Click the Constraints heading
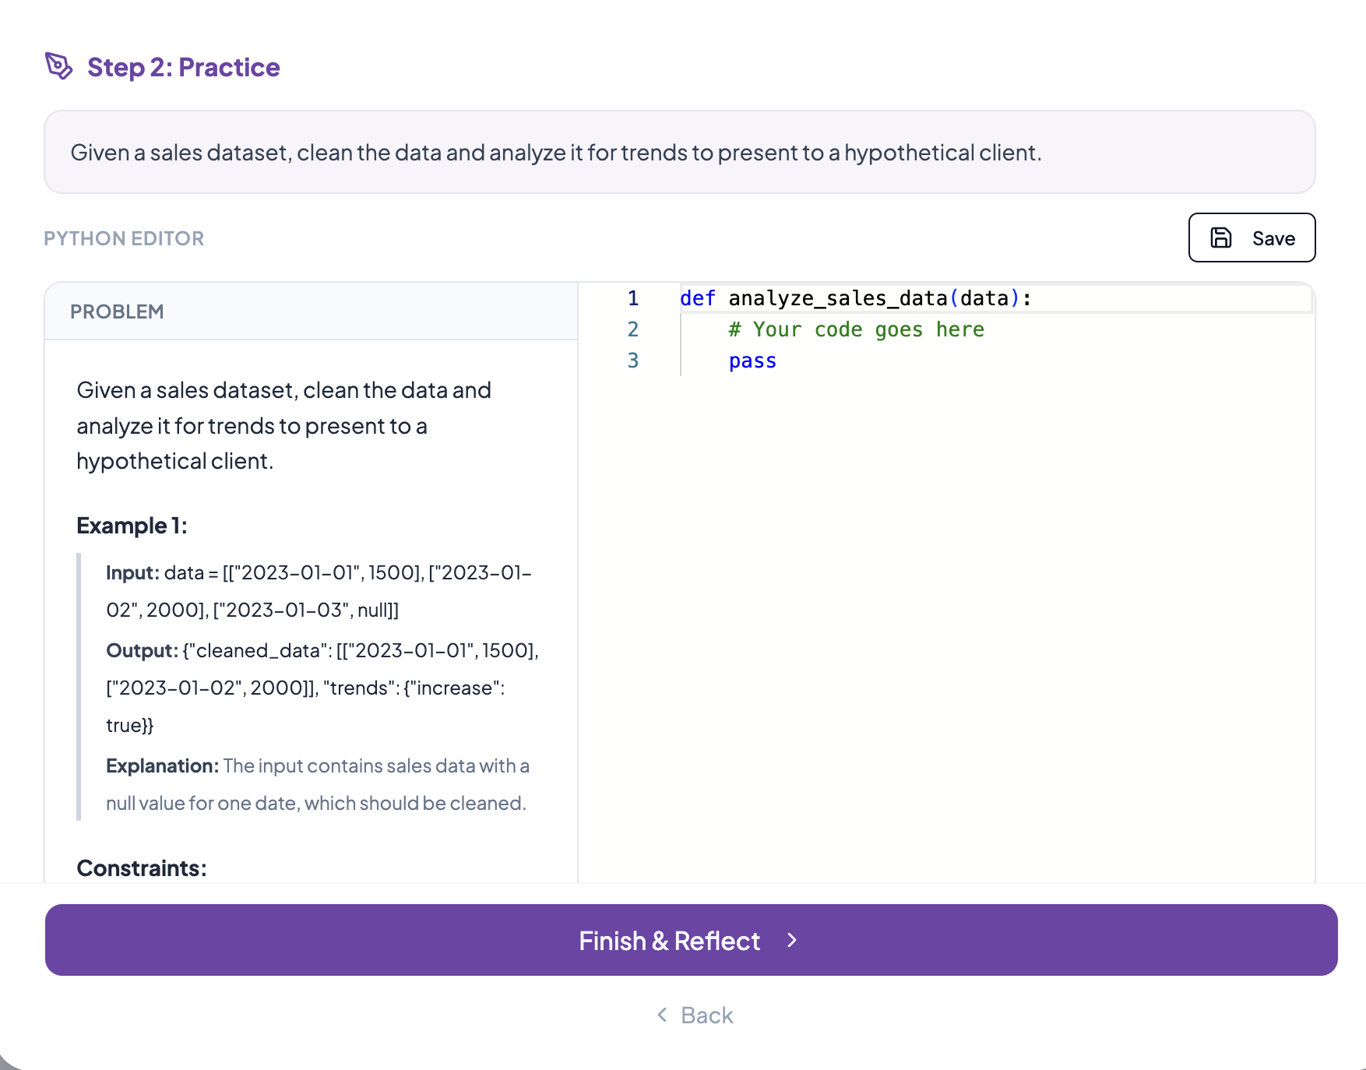 (x=142, y=868)
